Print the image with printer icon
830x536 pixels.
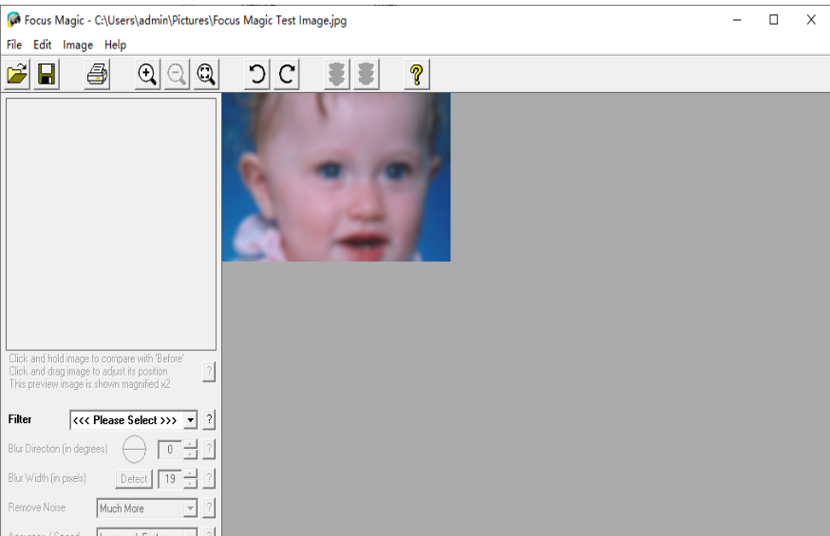pyautogui.click(x=98, y=74)
